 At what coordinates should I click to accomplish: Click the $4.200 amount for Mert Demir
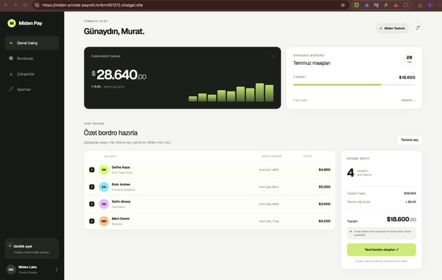pyautogui.click(x=324, y=221)
